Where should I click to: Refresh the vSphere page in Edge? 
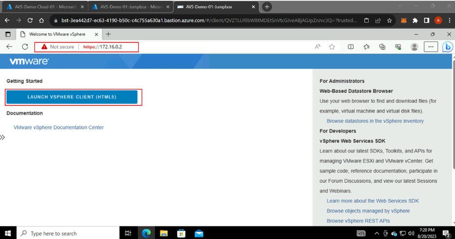tap(25, 47)
